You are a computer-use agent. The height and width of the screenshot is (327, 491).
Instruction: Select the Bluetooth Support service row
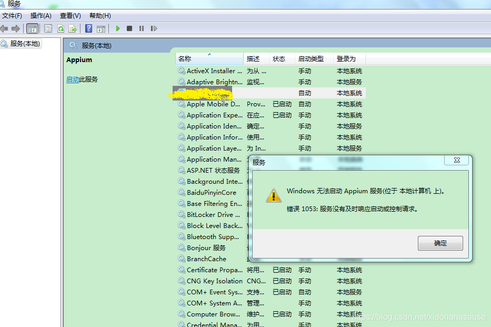[x=212, y=237]
